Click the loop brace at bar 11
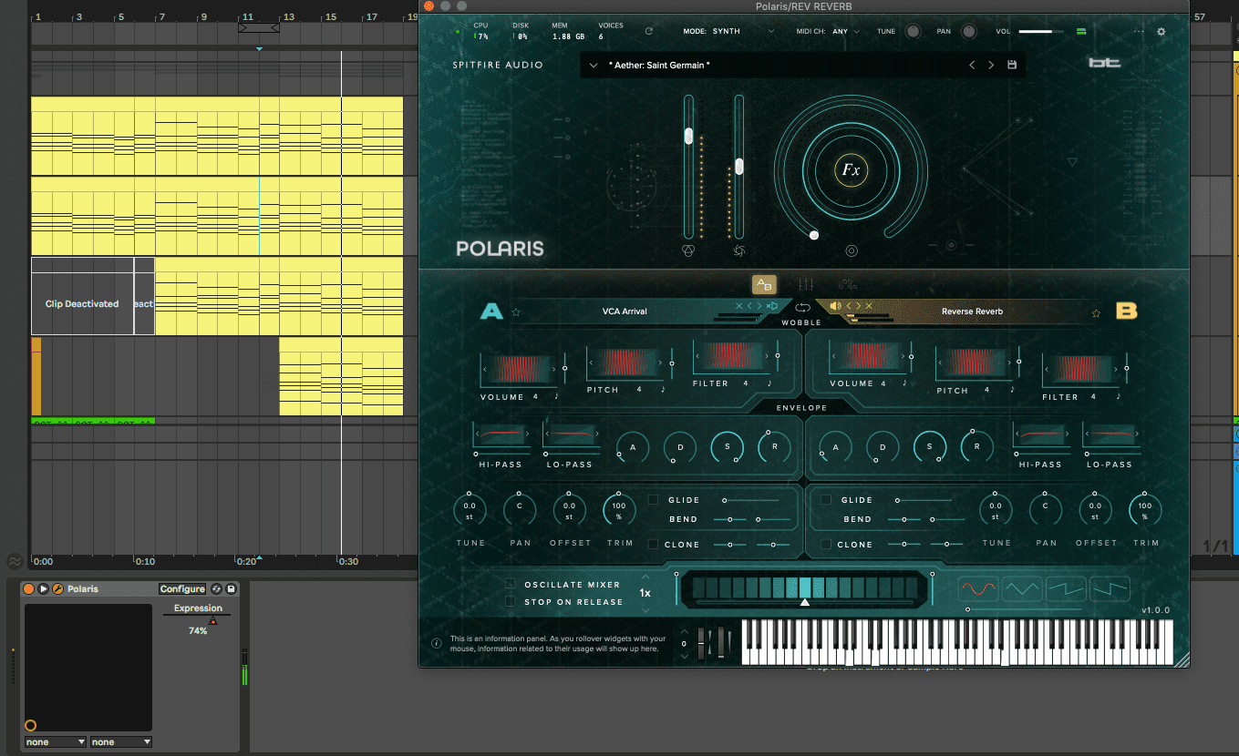The image size is (1239, 756). point(259,28)
